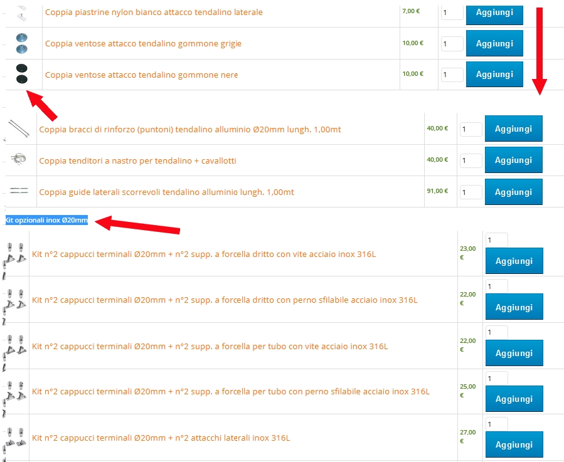Open kit link forcella dritto con perno sfilabile
Screen dimensions: 564x462
pyautogui.click(x=225, y=300)
